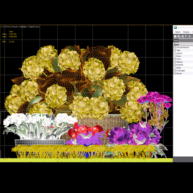This screenshot has width=193, height=193.
Task: Click the green Y axis gizmo arrow
Action: coord(40,115)
